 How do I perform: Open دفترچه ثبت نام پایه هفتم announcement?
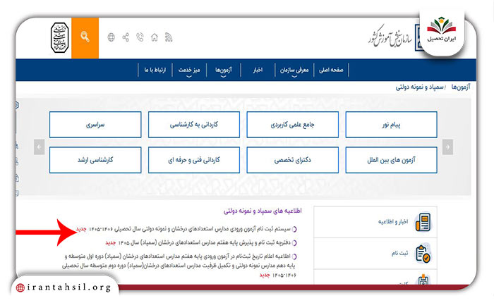point(204,242)
